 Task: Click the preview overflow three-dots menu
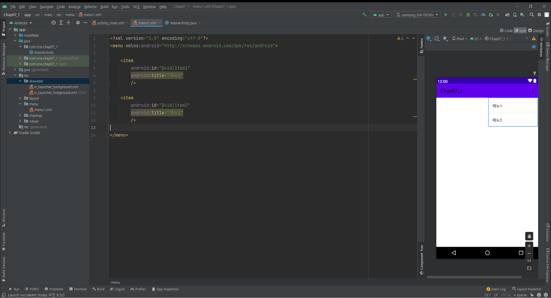coord(533,91)
